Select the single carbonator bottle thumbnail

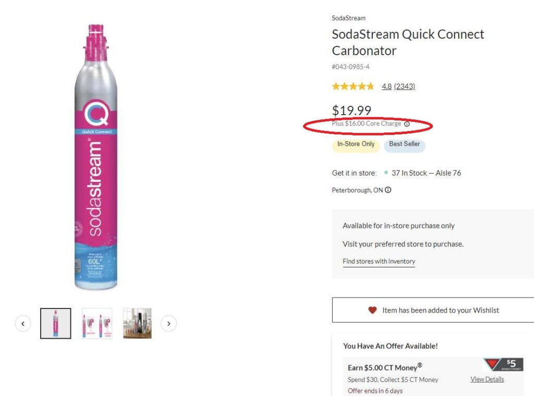click(56, 324)
